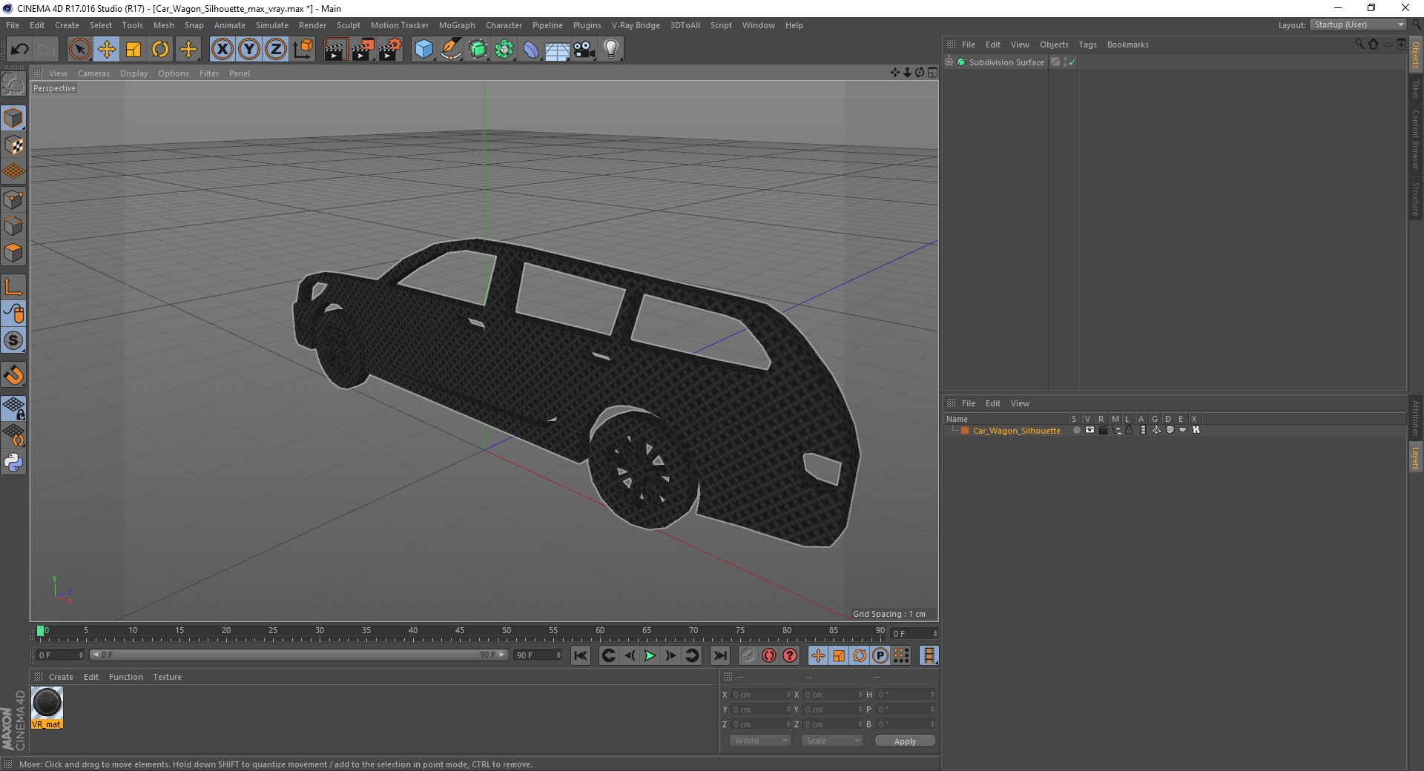The height and width of the screenshot is (771, 1424).
Task: Click end frame 90 F field
Action: [x=538, y=655]
